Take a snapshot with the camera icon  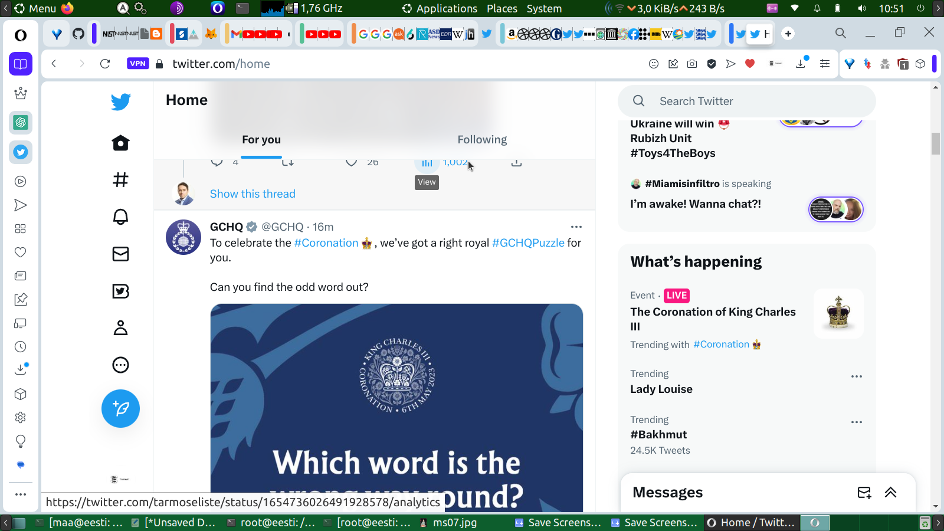(692, 64)
